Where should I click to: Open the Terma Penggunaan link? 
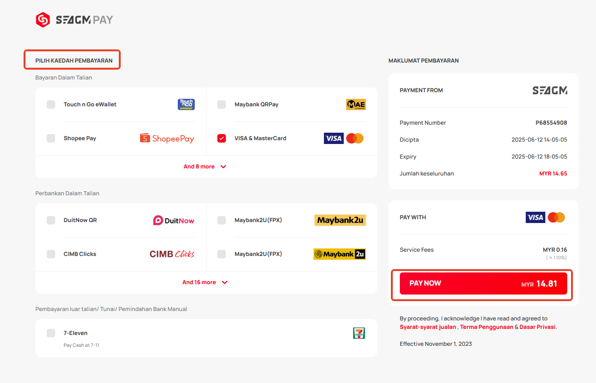[487, 327]
